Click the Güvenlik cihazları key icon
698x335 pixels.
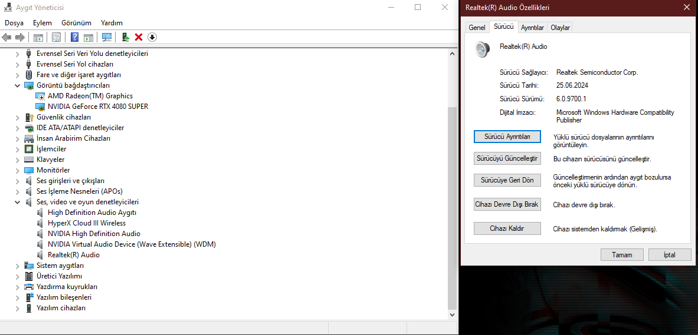pos(29,117)
